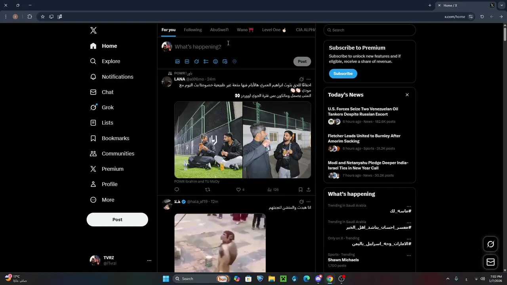Screen dimensions: 507x285
Task: Open Explore in the sidebar
Action: click(105, 61)
